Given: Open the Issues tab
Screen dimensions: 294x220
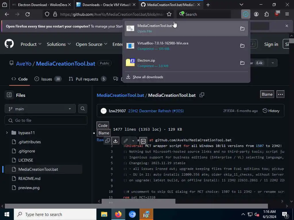Looking at the screenshot, I should pos(48,79).
